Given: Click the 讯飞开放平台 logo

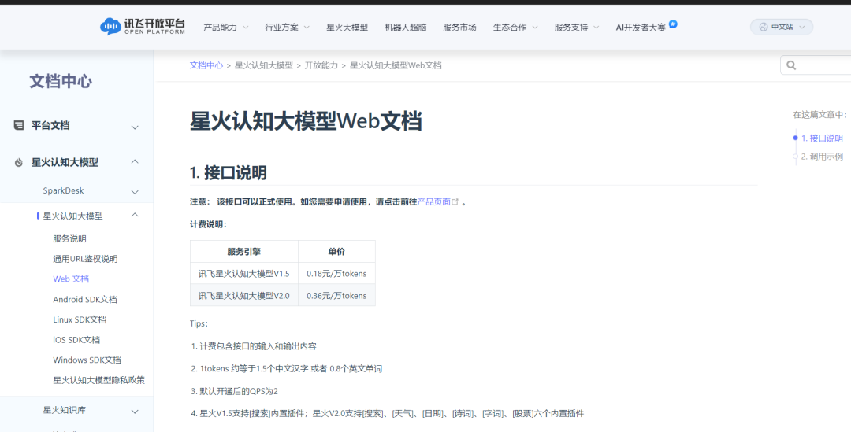Looking at the screenshot, I should tap(143, 27).
